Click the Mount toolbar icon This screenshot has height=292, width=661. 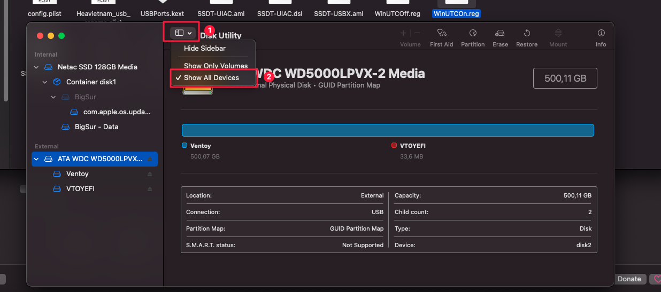click(x=558, y=33)
